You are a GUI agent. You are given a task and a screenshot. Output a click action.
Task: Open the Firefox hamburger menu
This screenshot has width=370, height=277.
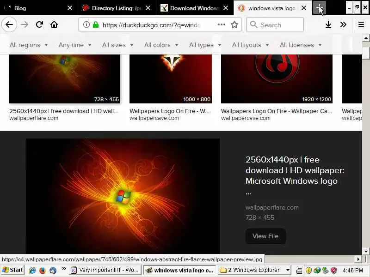pos(361,24)
